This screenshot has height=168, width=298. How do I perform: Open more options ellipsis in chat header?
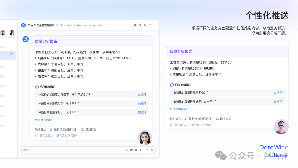[x=155, y=25]
